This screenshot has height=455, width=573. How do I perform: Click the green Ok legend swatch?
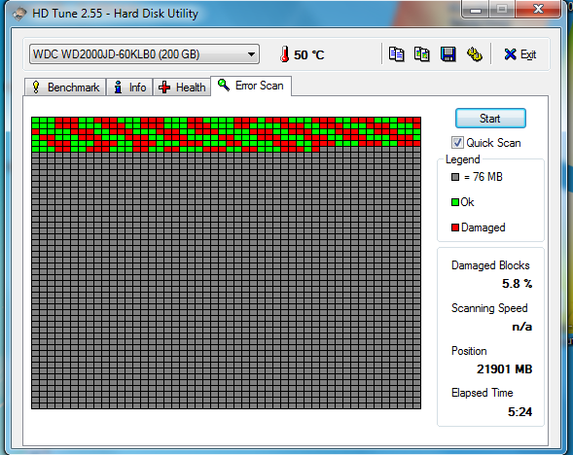click(x=455, y=202)
